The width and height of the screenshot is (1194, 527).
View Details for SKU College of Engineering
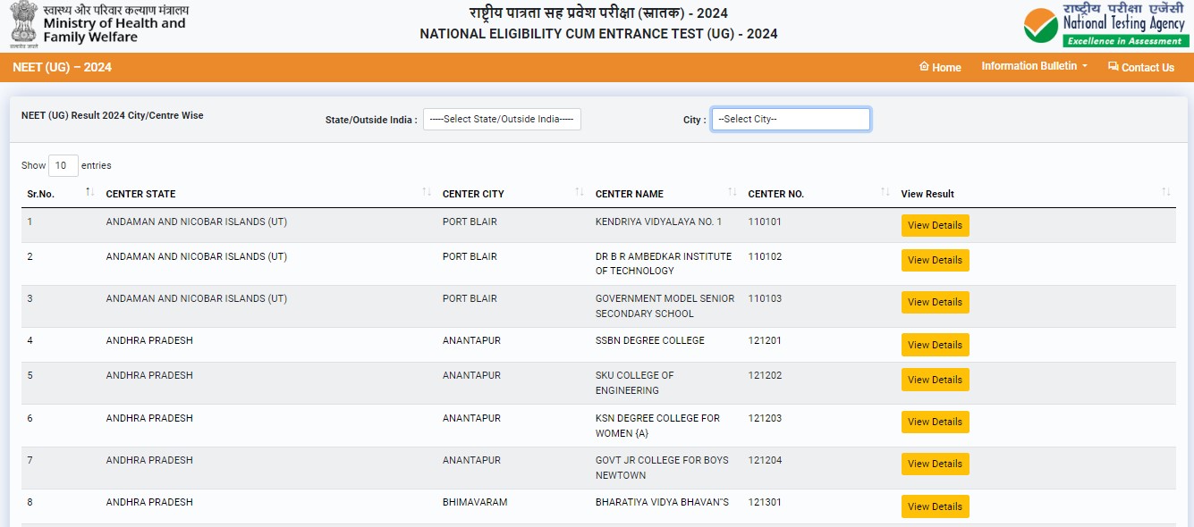pos(935,381)
